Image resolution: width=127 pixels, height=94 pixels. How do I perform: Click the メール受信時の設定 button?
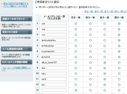point(17,49)
